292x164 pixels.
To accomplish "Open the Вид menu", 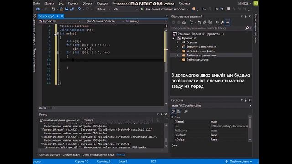I will (x=61, y=3).
